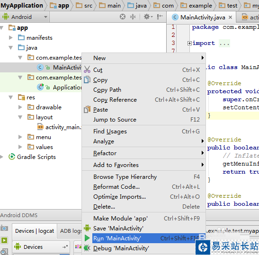Choose Reformat Code...
This screenshot has width=259, height=255.
coord(144,187)
